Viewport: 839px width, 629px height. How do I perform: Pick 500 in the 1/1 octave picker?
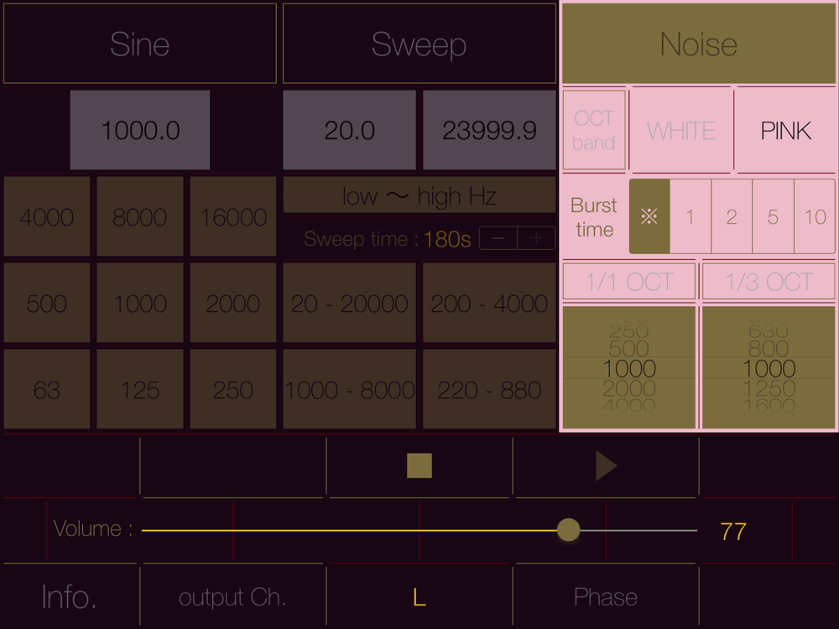[628, 349]
